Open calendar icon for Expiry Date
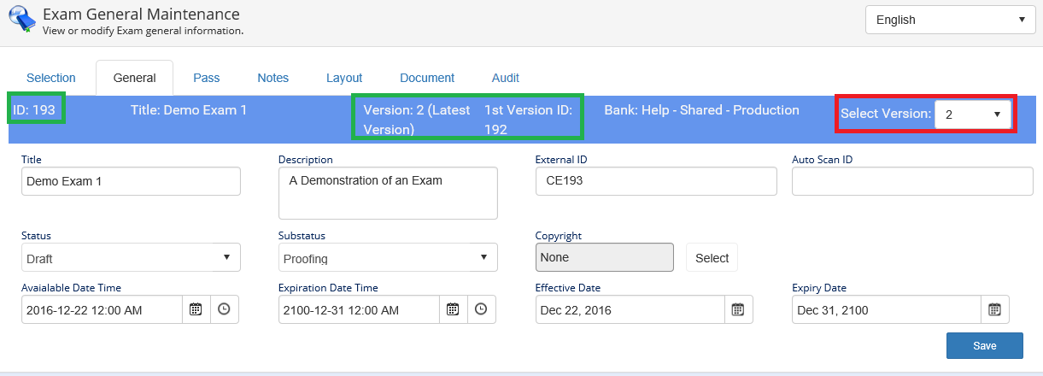 coord(994,309)
